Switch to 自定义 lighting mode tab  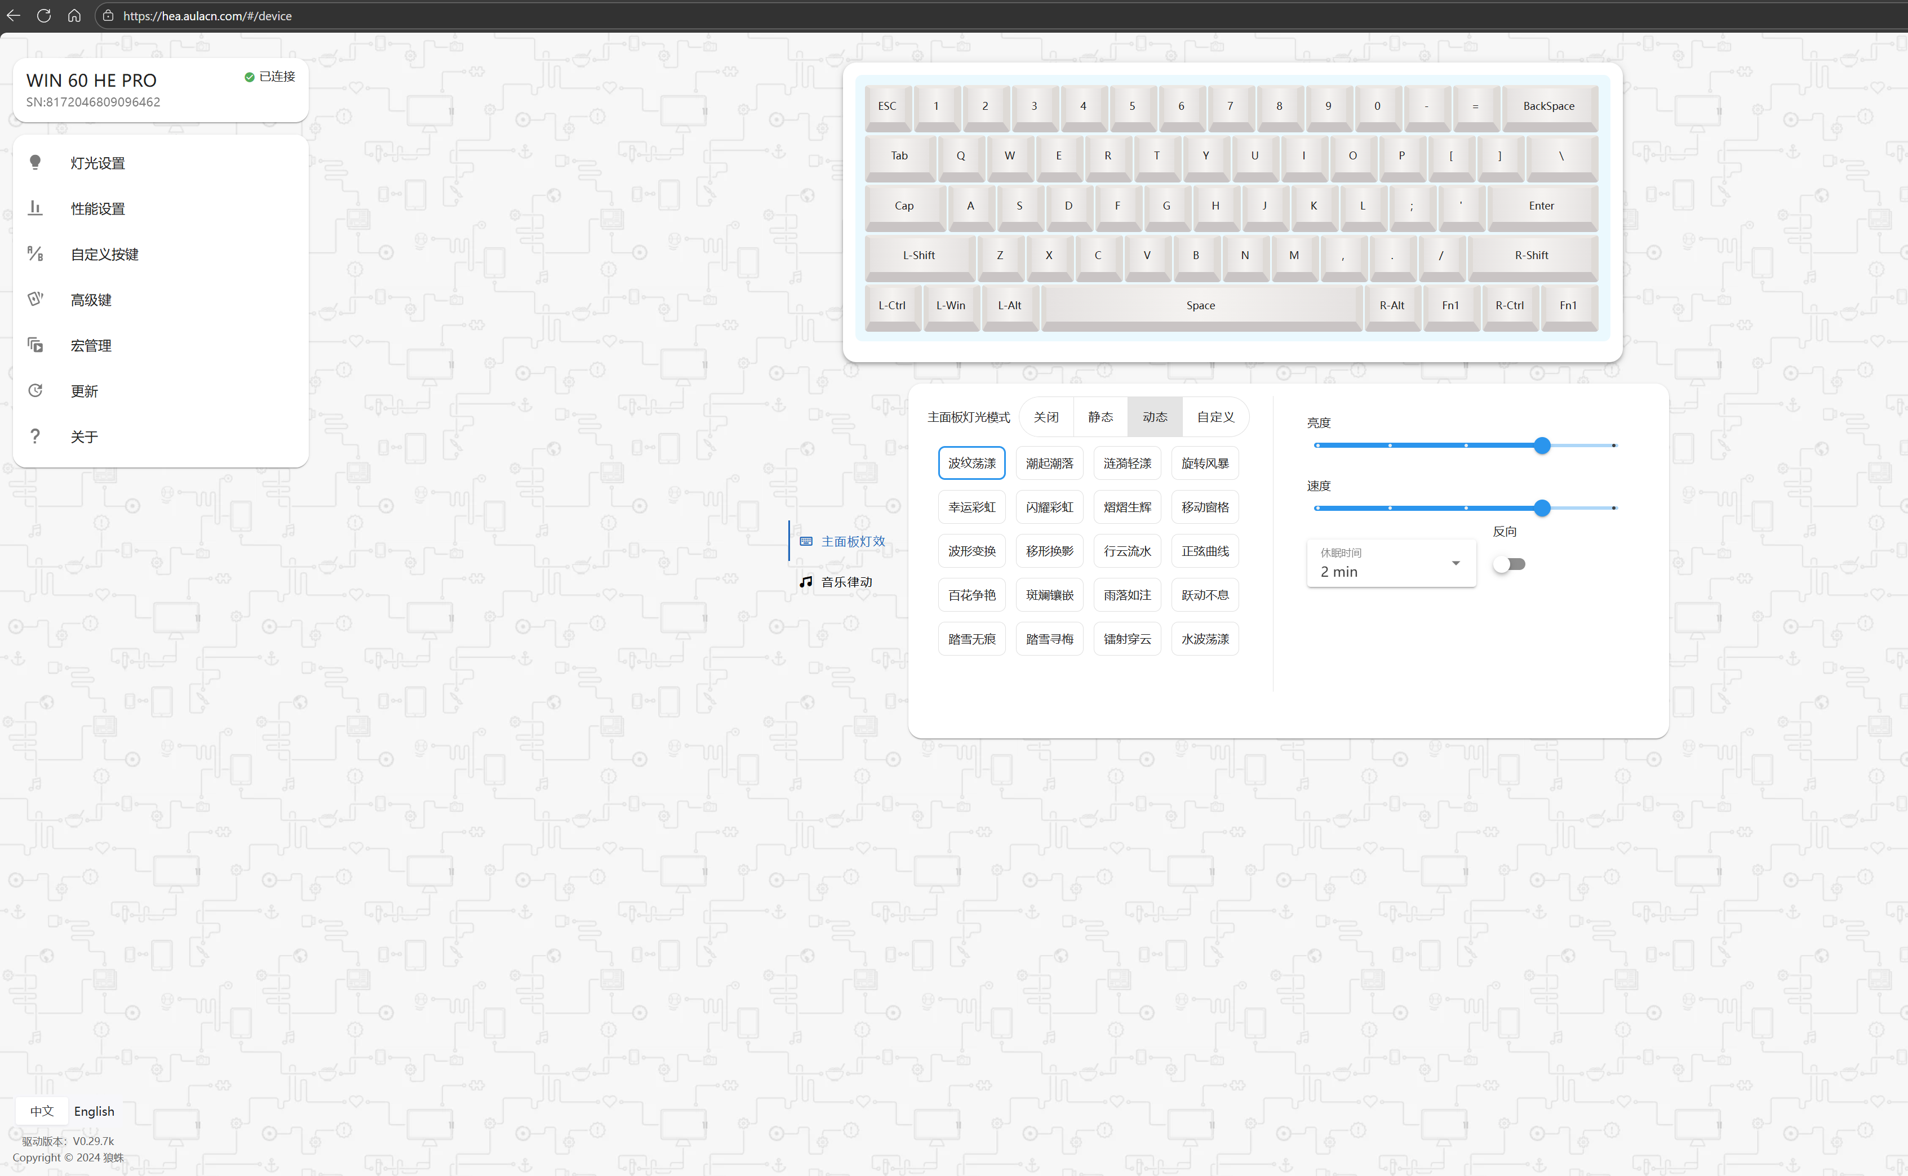pyautogui.click(x=1215, y=417)
